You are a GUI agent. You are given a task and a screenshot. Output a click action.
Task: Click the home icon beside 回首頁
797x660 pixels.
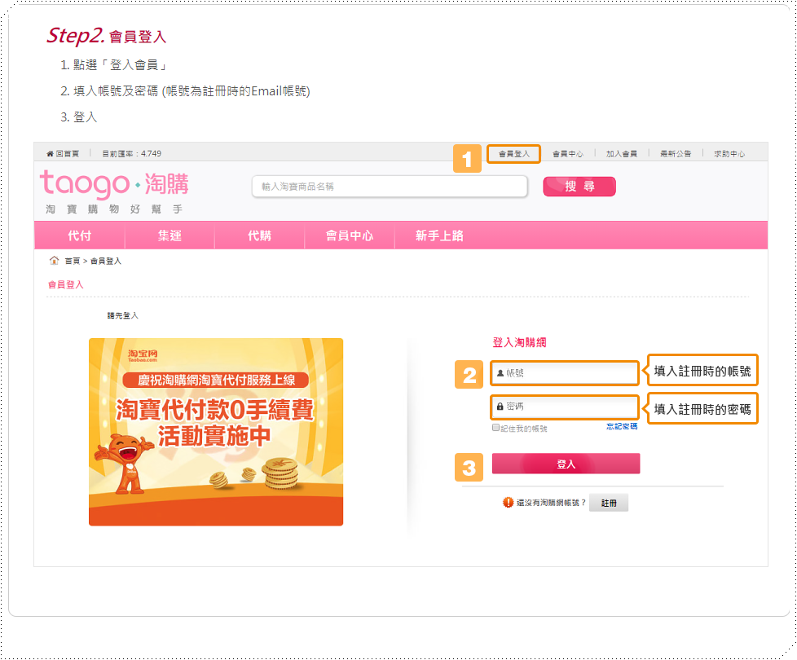[x=50, y=153]
